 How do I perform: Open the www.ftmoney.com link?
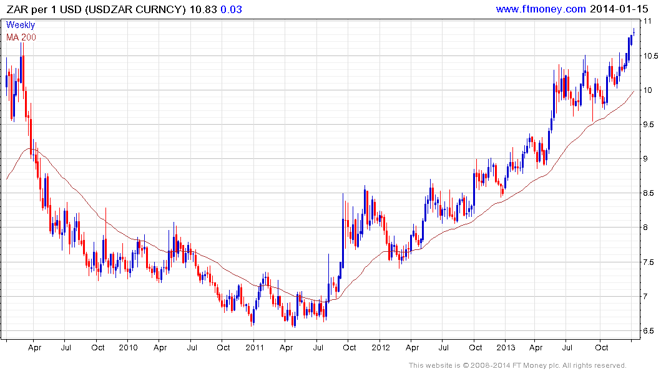tap(541, 9)
